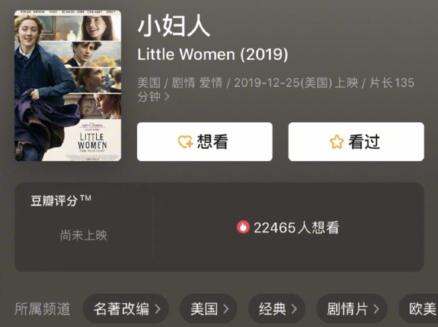This screenshot has width=438, height=327.
Task: Select the 名著改编 channel tag
Action: [126, 309]
